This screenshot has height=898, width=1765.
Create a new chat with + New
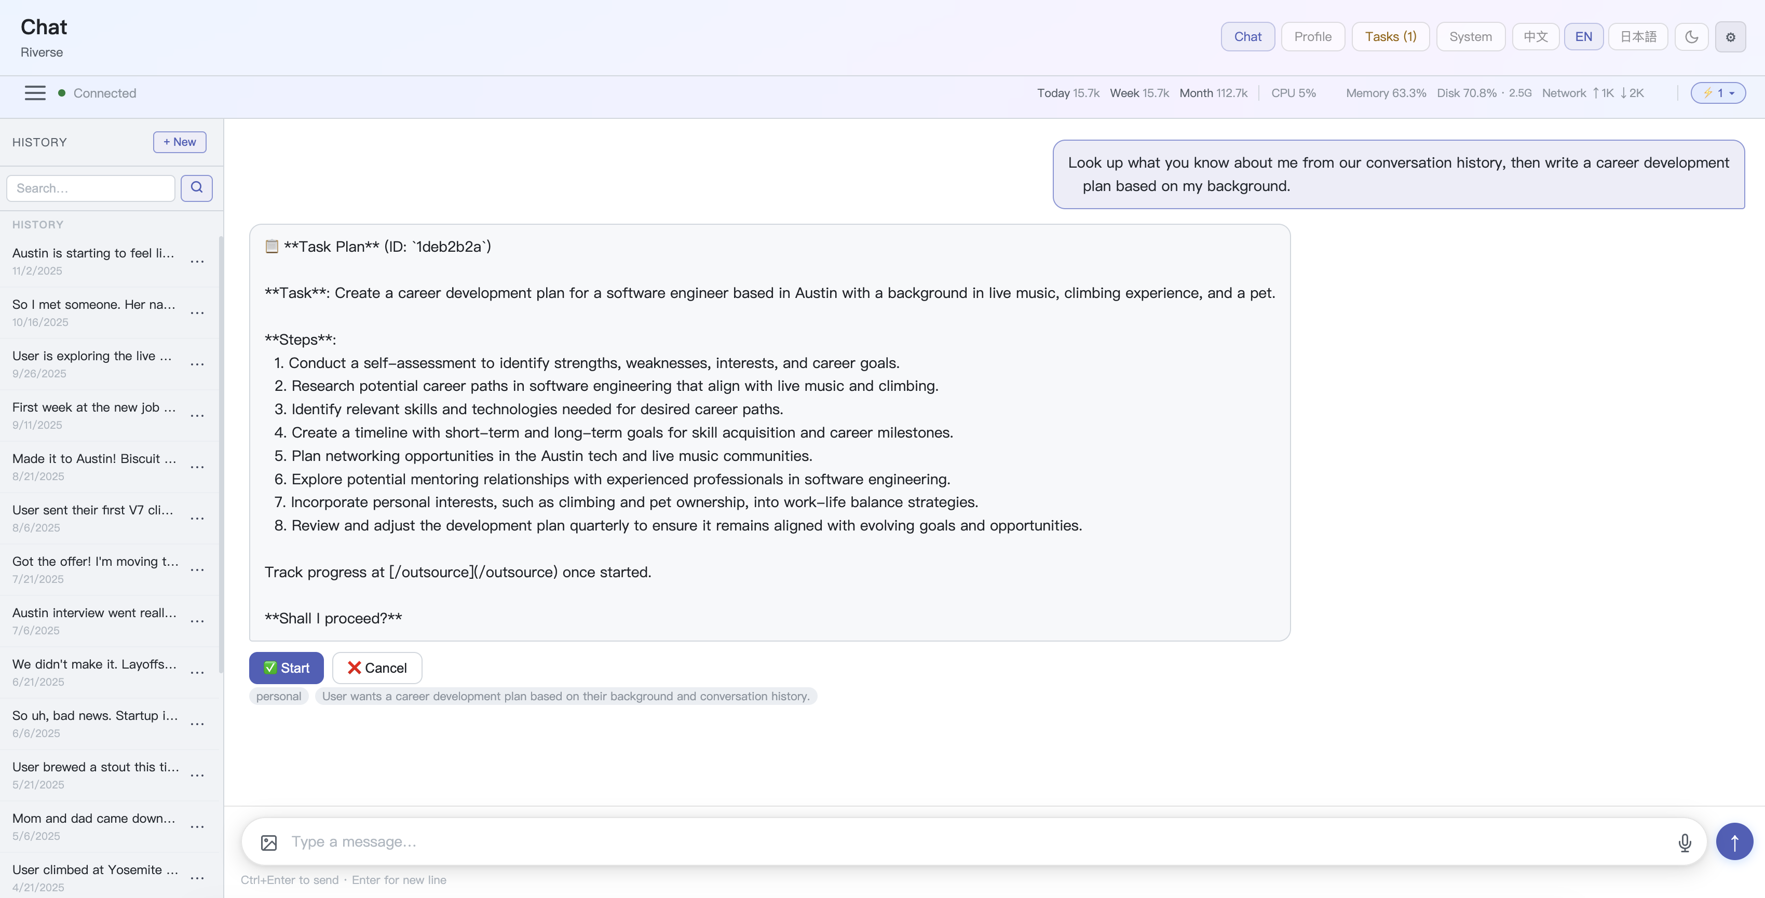[180, 142]
